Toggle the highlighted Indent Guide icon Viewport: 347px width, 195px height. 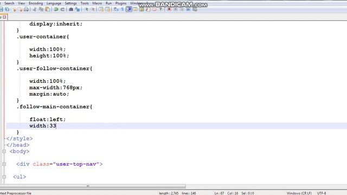(129, 9)
